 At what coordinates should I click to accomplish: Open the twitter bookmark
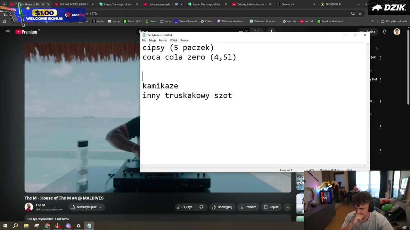click(x=98, y=21)
